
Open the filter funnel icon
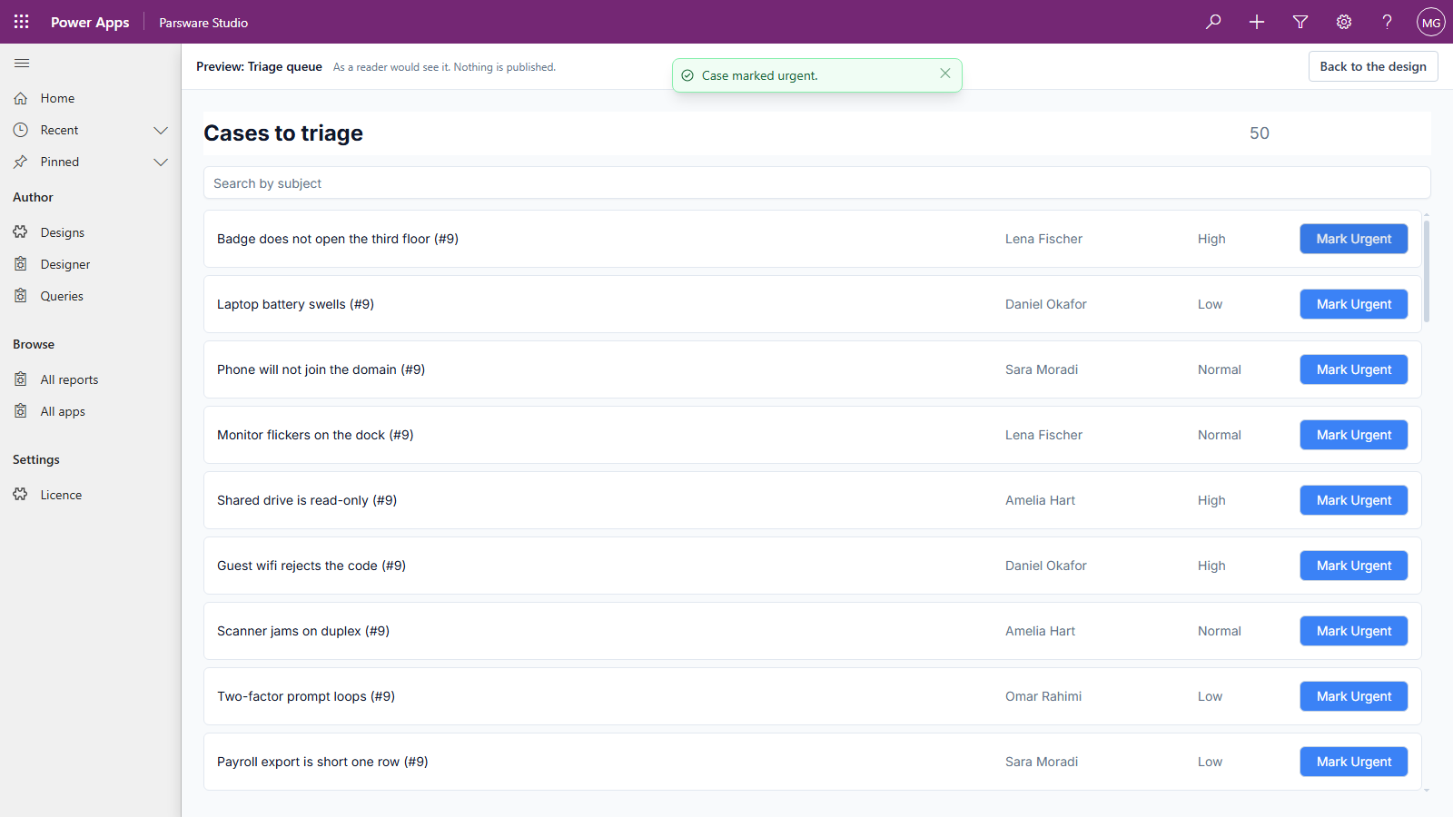[x=1300, y=22]
